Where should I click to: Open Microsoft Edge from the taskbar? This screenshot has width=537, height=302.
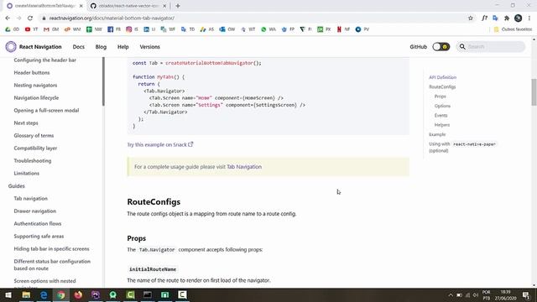pos(44,294)
